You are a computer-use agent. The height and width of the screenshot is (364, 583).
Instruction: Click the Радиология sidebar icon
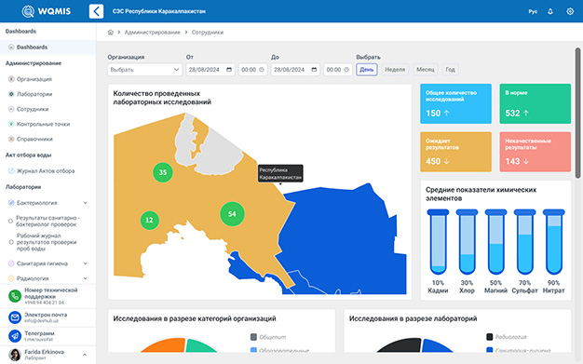[x=11, y=278]
